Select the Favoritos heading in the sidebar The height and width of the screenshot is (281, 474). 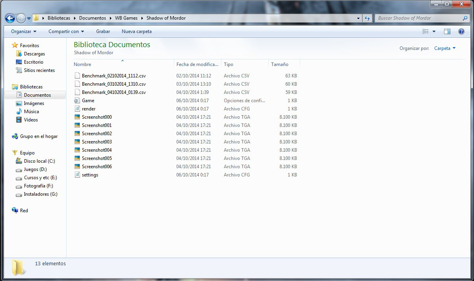tap(30, 46)
